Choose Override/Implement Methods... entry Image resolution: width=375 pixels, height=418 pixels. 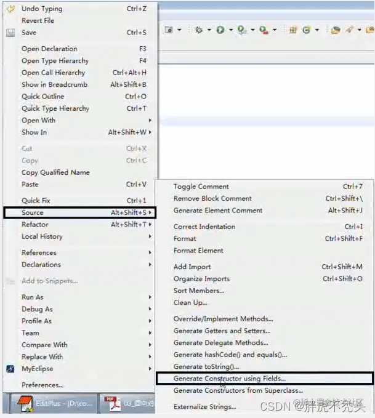pos(265,319)
